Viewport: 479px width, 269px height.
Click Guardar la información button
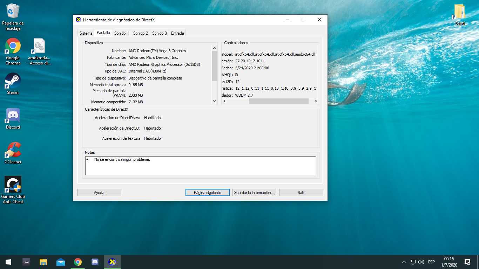coord(255,193)
